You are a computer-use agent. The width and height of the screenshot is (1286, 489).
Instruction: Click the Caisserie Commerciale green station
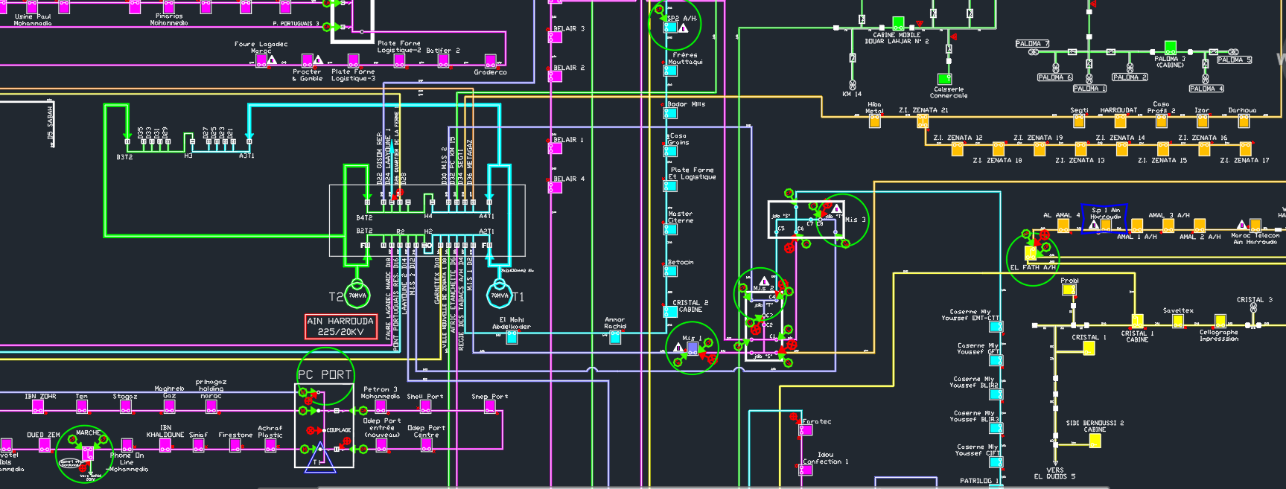(944, 79)
